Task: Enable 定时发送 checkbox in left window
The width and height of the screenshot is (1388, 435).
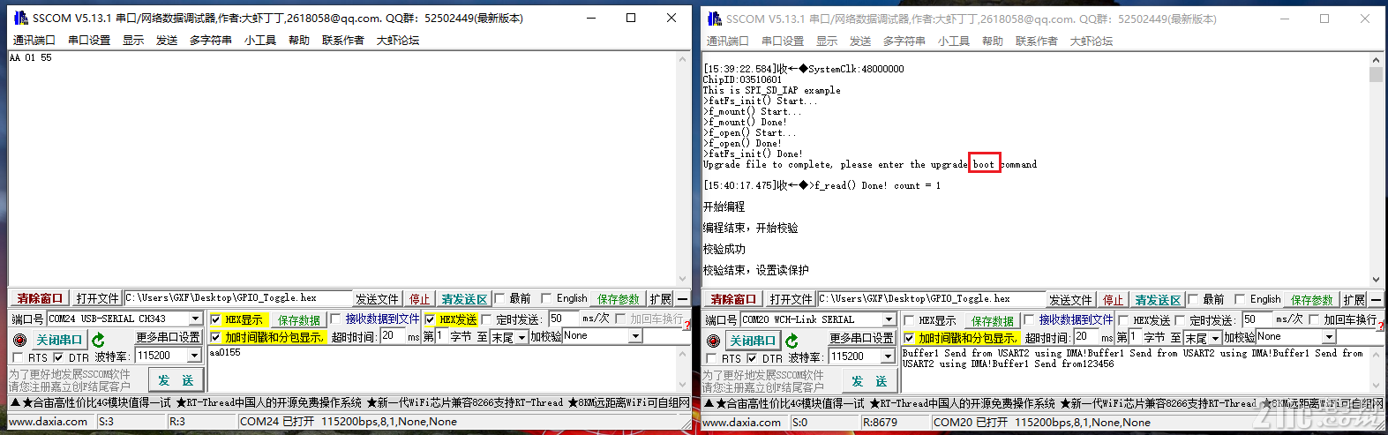Action: coord(486,319)
